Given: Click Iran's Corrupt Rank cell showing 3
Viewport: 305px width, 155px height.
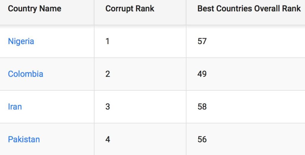Looking at the screenshot, I should [x=108, y=107].
